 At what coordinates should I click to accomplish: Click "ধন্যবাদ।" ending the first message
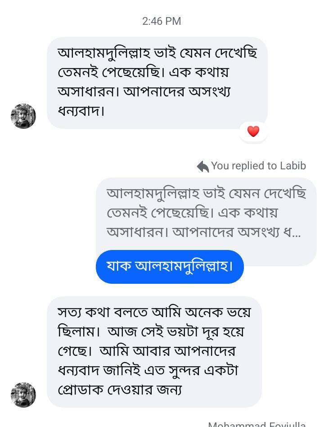(x=81, y=111)
